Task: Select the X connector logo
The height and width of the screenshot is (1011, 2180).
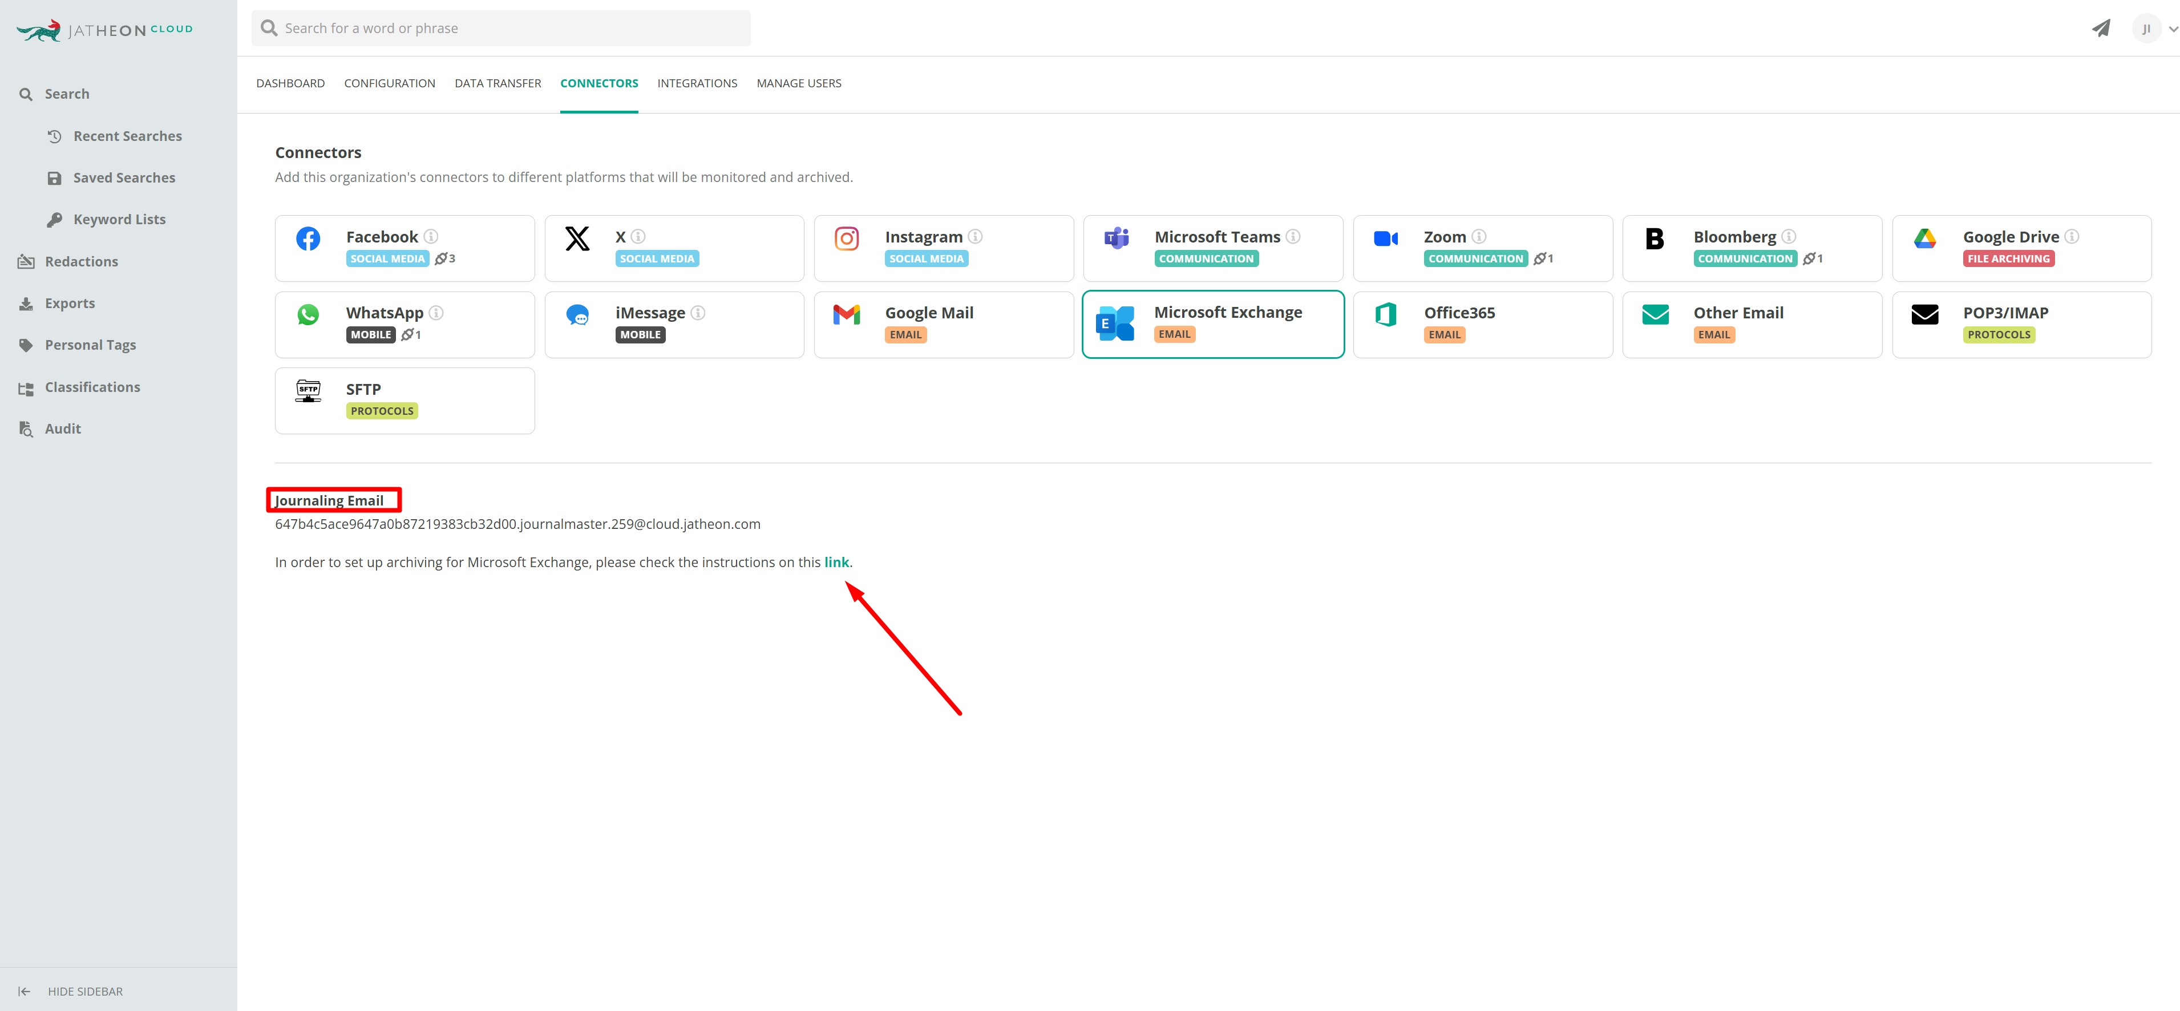Action: (577, 238)
